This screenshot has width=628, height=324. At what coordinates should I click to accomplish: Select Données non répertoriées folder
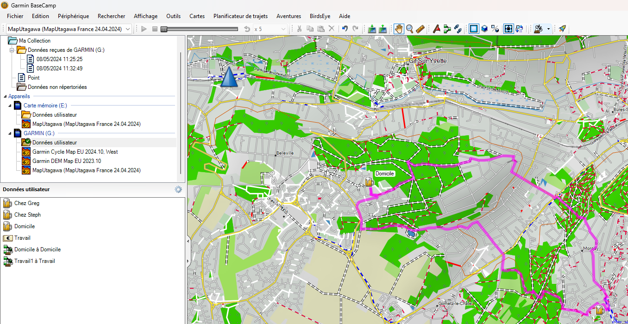coord(57,87)
